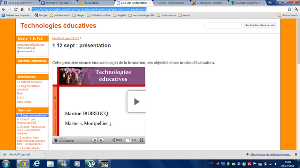Open the uTorrent taskbar icon
Screen dimensions: 300x168
coord(91,164)
